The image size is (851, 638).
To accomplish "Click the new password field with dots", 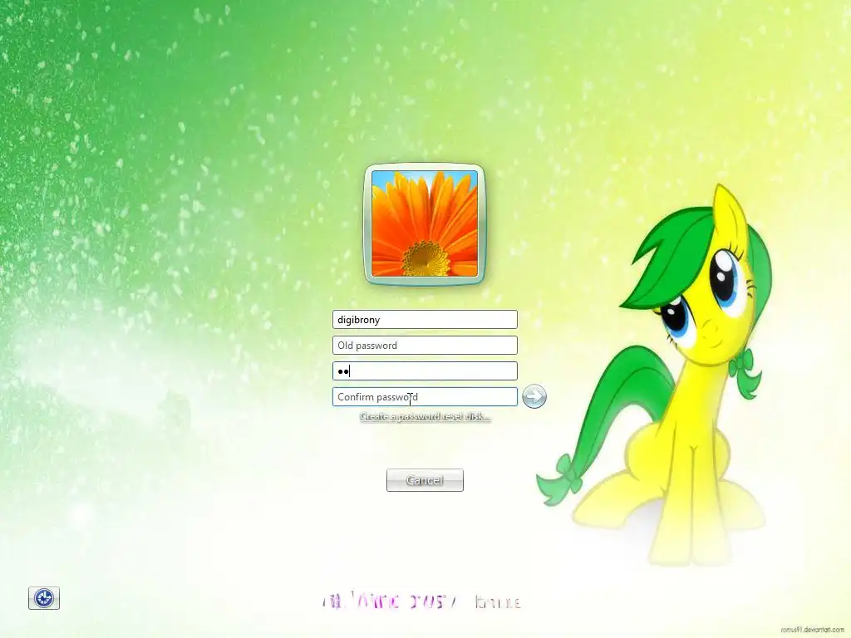I will tap(425, 371).
